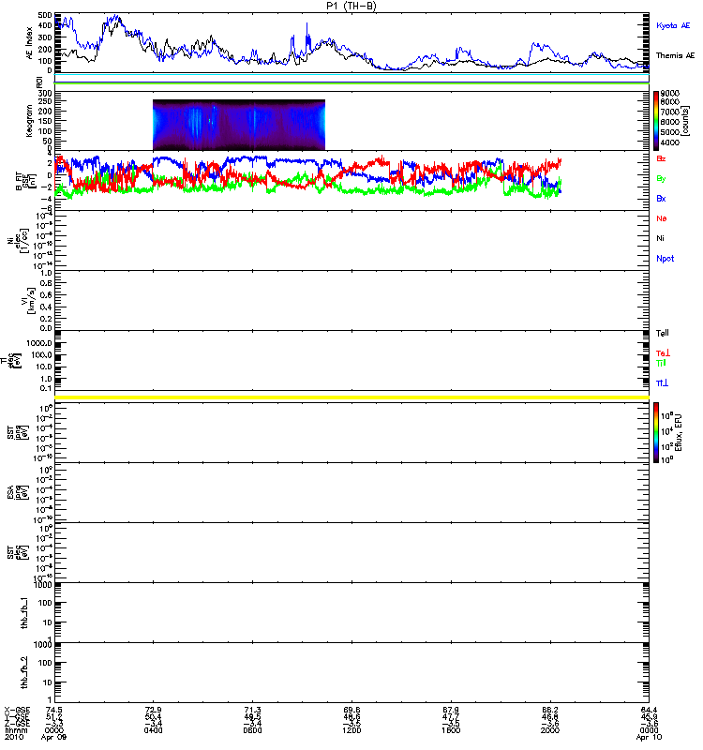Click the 2000 time tick label
703x750 pixels.
point(550,730)
